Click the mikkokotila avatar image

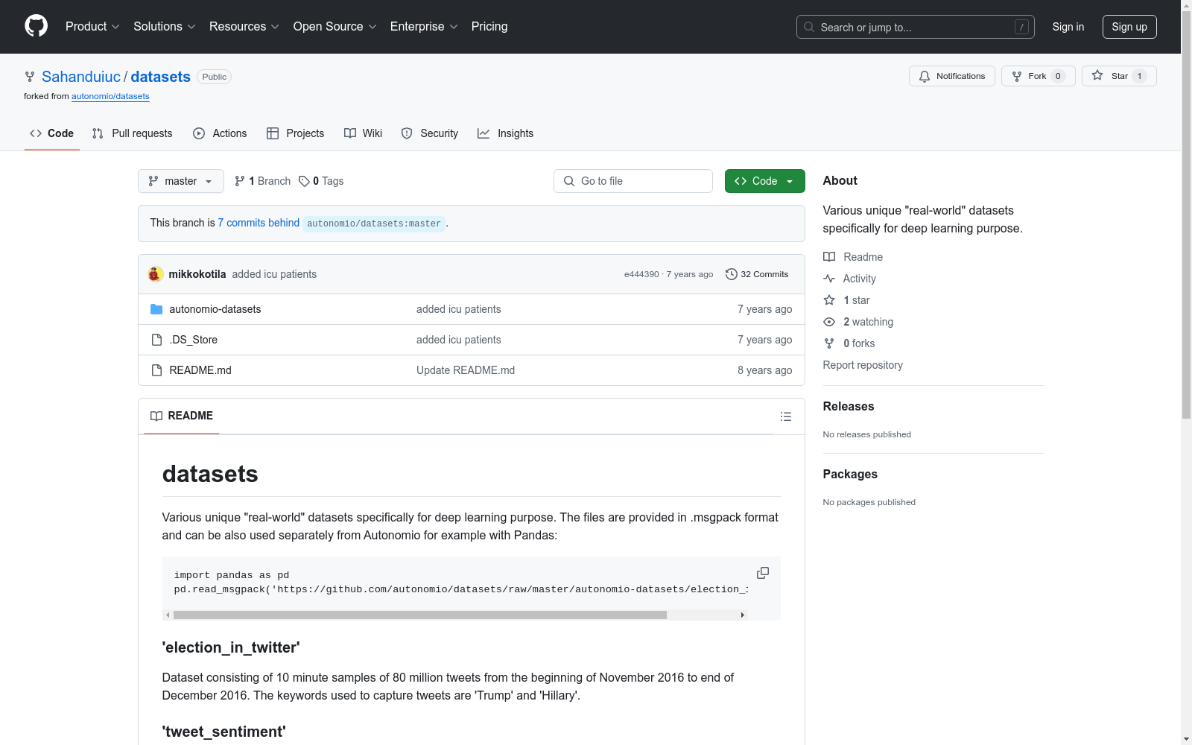point(155,274)
